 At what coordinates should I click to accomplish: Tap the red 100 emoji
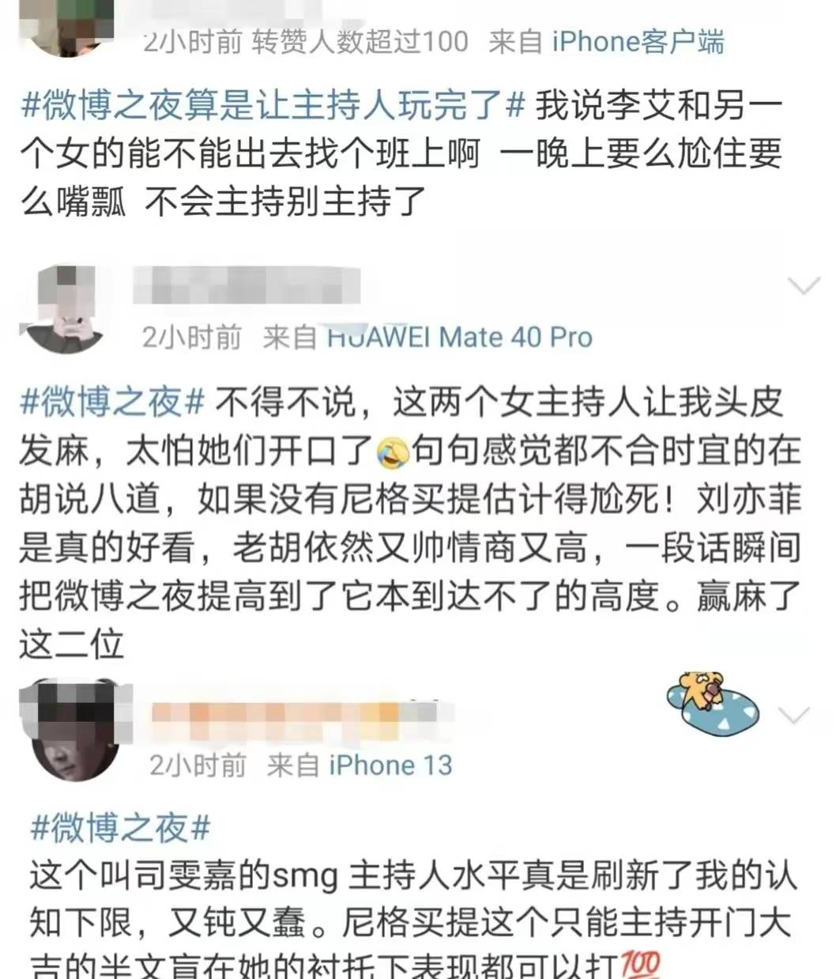(x=640, y=966)
